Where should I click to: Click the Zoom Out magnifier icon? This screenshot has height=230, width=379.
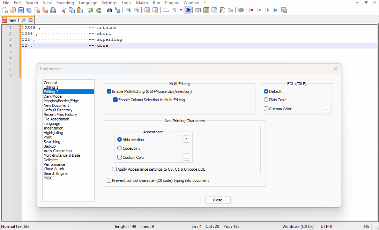[136, 10]
